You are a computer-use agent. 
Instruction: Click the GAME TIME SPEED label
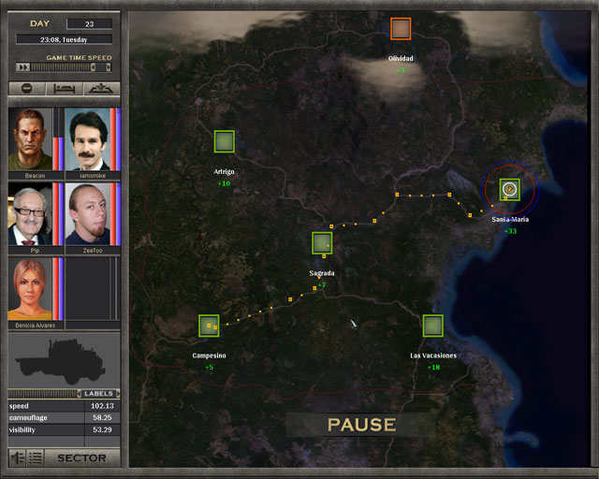click(x=79, y=58)
